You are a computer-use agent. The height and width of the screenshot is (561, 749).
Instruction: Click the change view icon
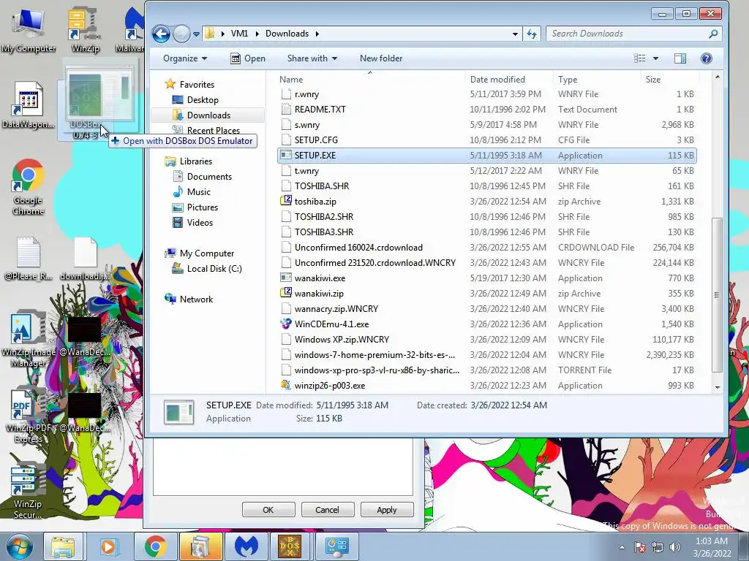[639, 58]
